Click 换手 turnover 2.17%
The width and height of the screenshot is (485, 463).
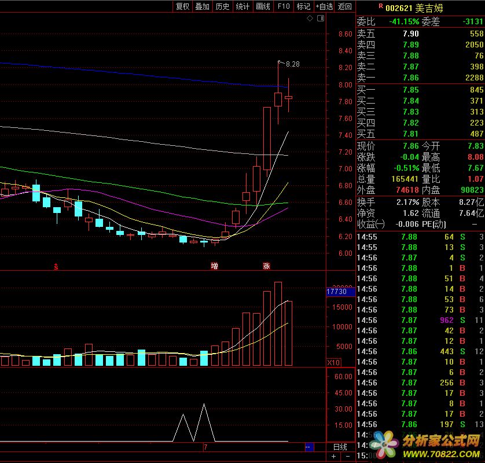[x=407, y=202]
